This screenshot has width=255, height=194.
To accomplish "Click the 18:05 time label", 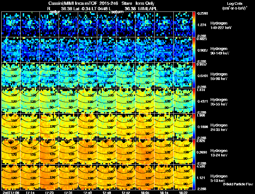I will [x=145, y=192].
